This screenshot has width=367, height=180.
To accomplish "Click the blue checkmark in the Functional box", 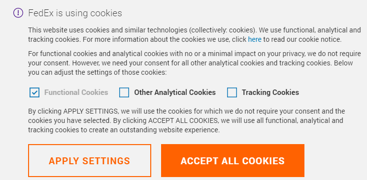I will pyautogui.click(x=34, y=92).
